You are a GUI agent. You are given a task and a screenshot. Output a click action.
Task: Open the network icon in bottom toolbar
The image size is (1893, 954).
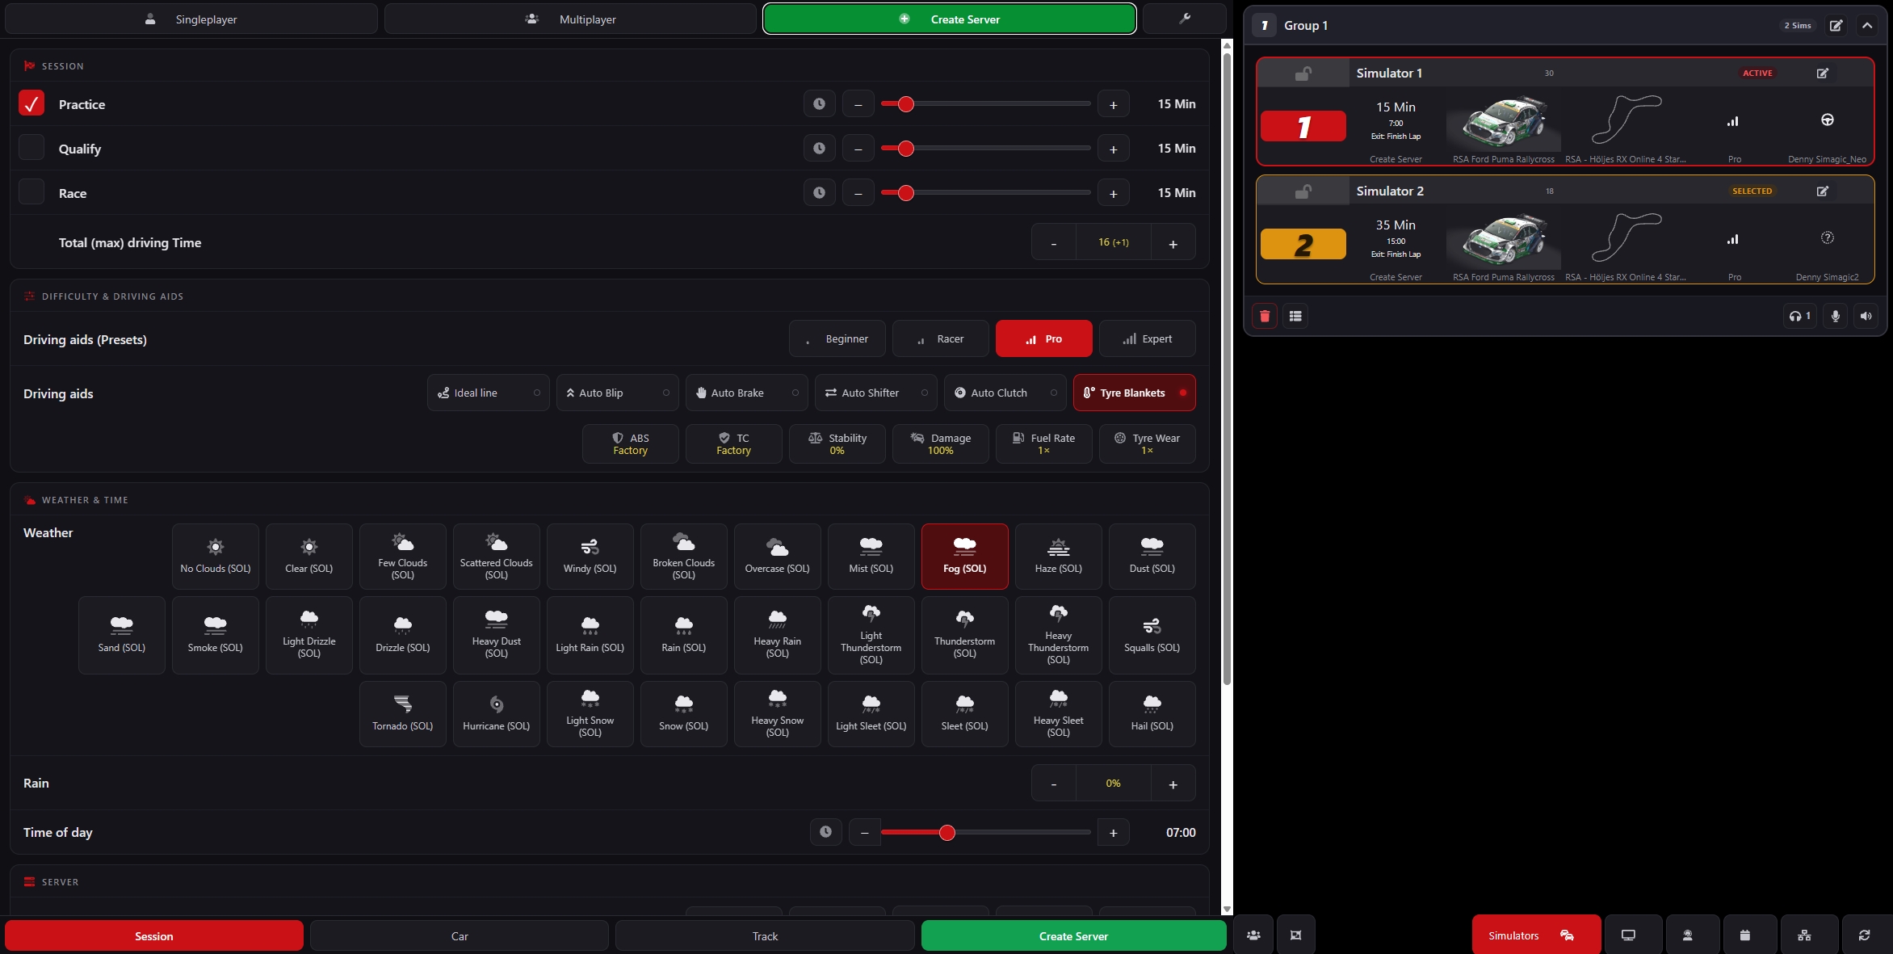pos(1804,935)
